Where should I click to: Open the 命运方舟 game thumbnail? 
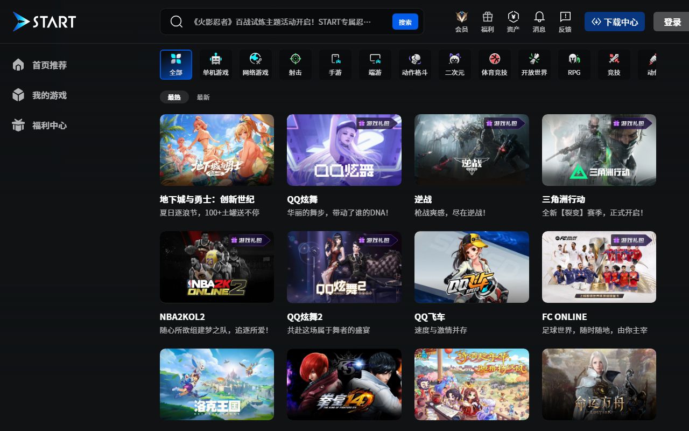click(x=599, y=384)
